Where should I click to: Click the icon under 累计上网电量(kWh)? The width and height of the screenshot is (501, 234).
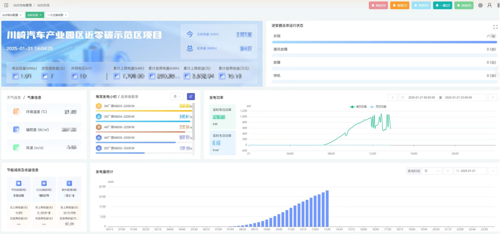[x=116, y=76]
